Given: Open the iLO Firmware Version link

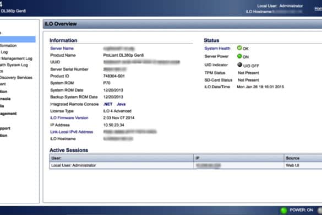Looking at the screenshot, I should tap(69, 117).
